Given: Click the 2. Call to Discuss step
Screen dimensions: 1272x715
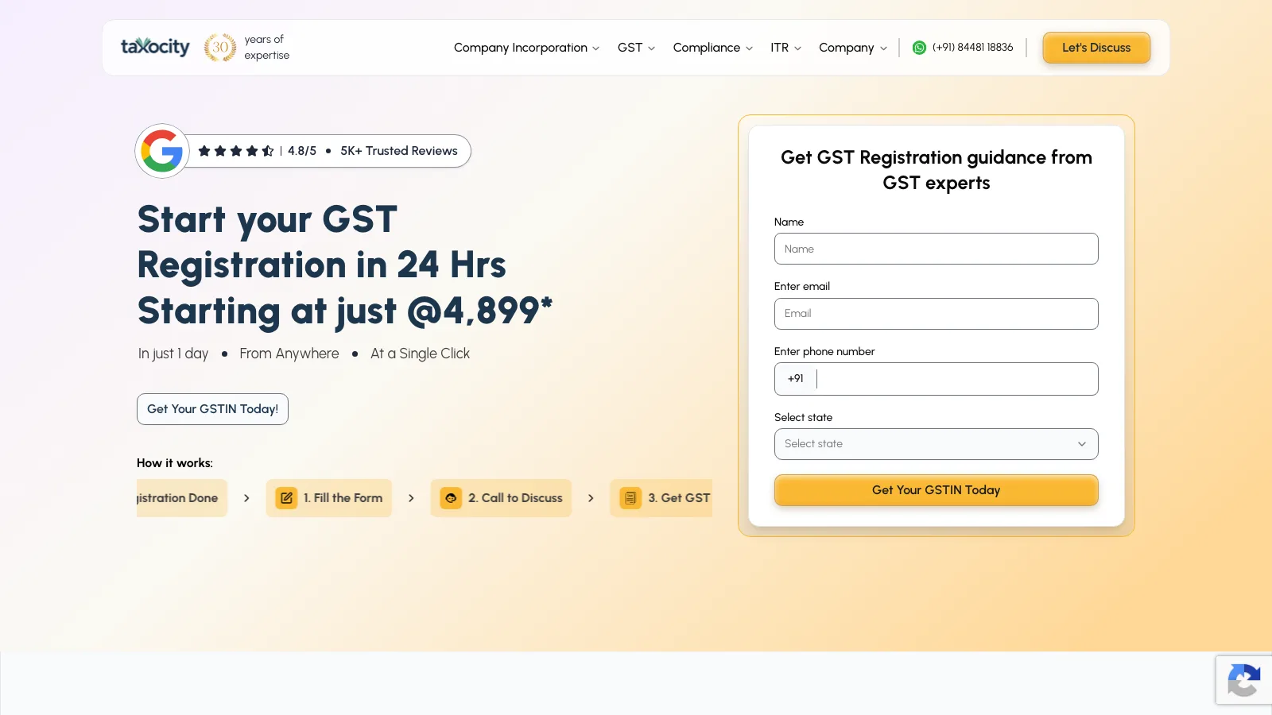Looking at the screenshot, I should point(501,498).
